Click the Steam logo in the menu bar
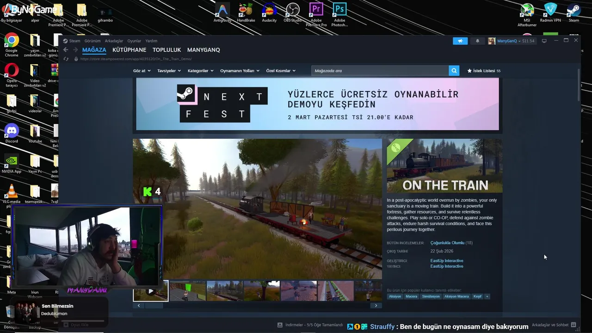The height and width of the screenshot is (333, 592). point(66,41)
